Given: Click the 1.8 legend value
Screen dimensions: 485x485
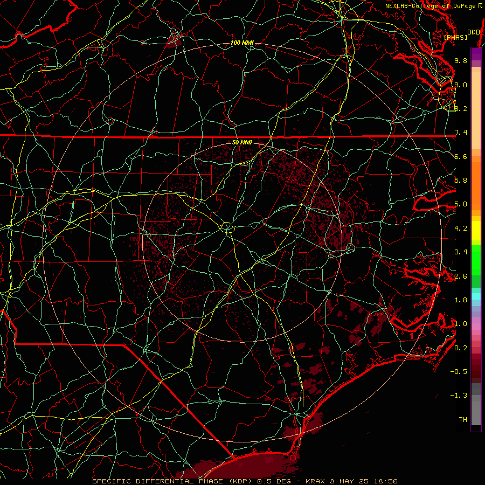Looking at the screenshot, I should tap(461, 300).
